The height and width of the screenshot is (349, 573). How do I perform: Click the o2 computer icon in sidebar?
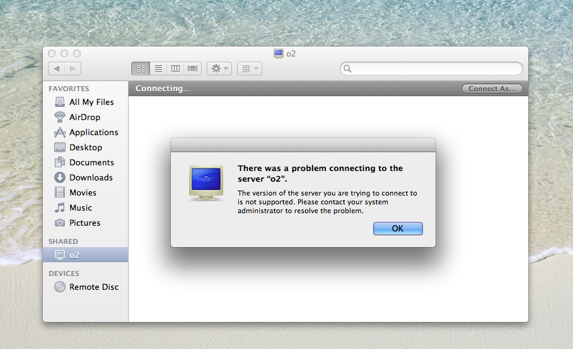tap(59, 255)
